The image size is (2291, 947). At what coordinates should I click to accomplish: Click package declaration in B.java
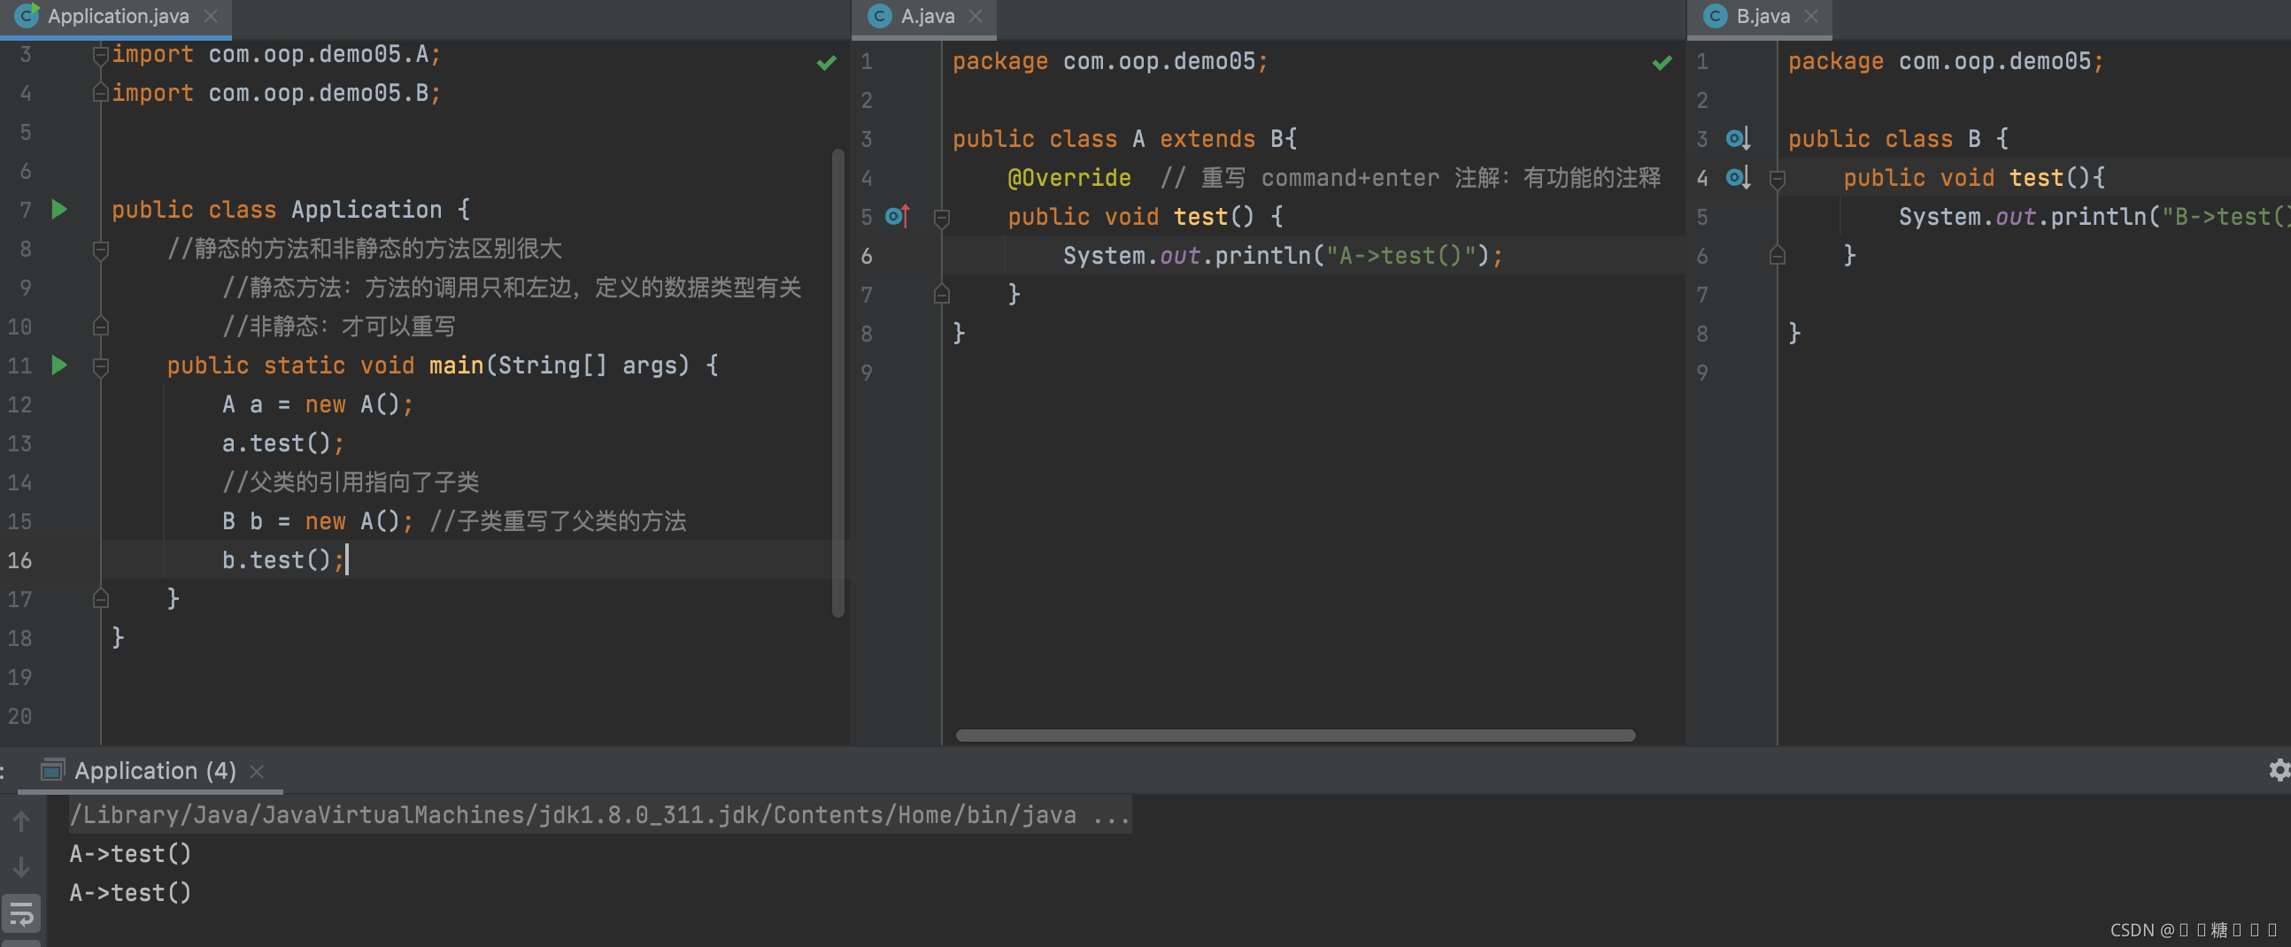point(1946,61)
